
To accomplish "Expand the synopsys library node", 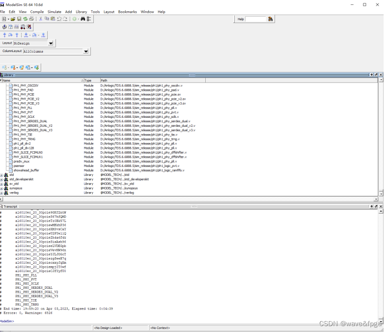I will [1, 188].
